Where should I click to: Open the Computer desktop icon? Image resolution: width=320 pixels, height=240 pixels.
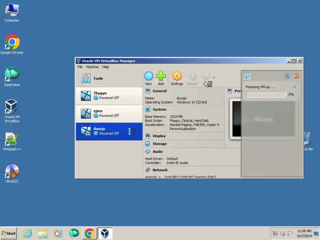(x=12, y=13)
